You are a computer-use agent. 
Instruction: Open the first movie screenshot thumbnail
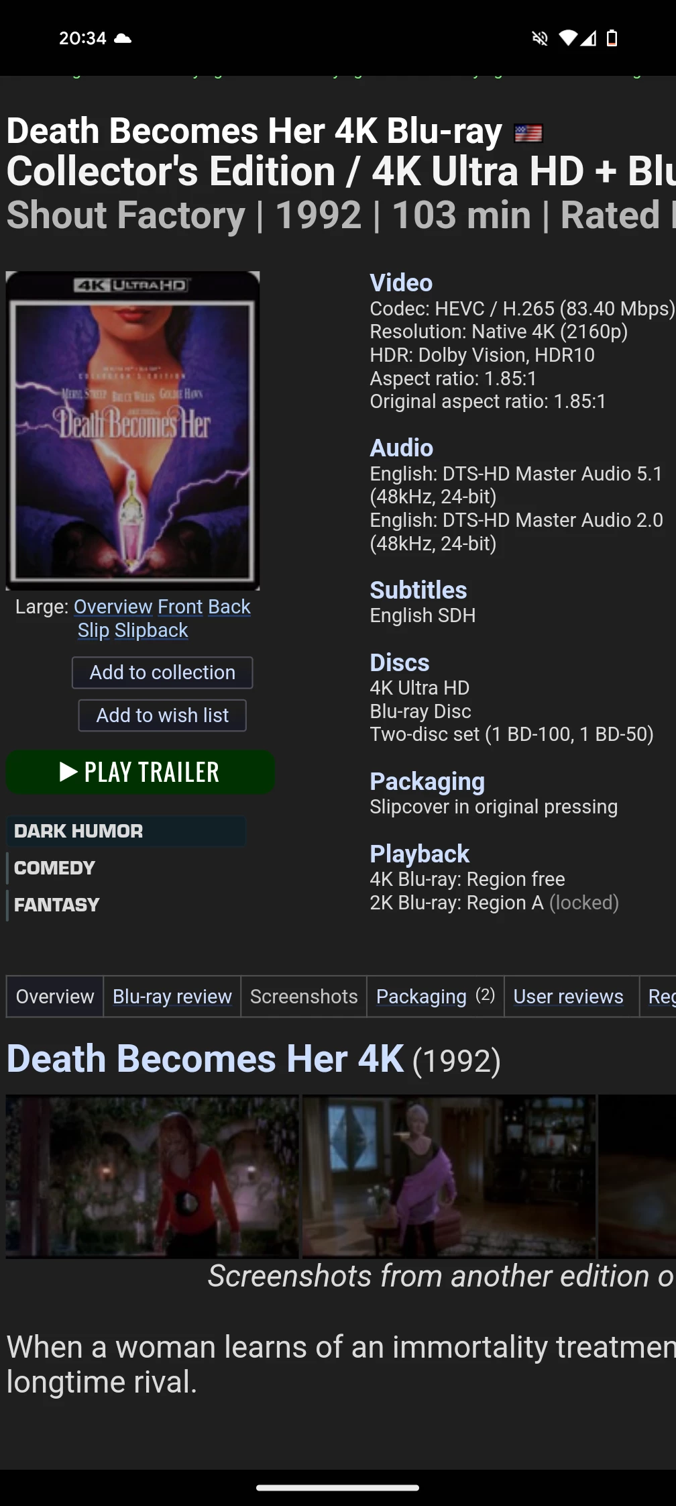152,1176
